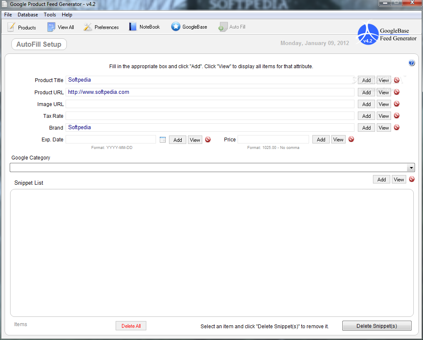This screenshot has width=423, height=340.
Task: View all Tax Rate items
Action: tap(383, 116)
